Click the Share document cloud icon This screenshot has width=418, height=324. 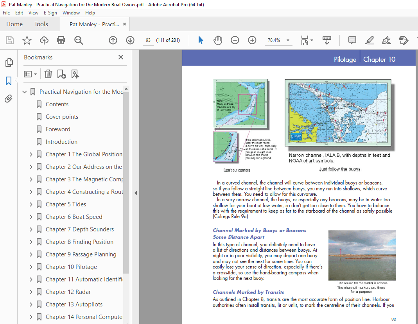click(x=44, y=40)
